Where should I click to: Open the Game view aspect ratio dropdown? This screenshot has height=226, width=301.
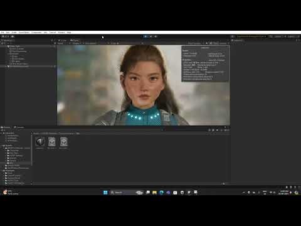tap(95, 43)
